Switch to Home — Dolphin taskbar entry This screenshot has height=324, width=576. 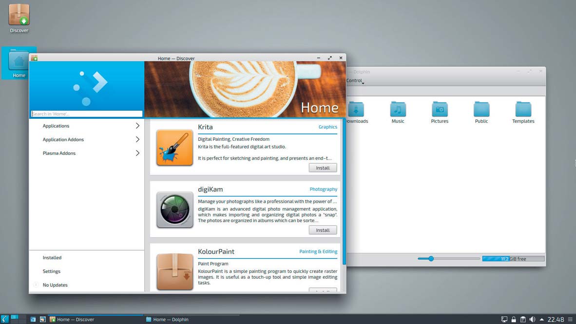192,319
